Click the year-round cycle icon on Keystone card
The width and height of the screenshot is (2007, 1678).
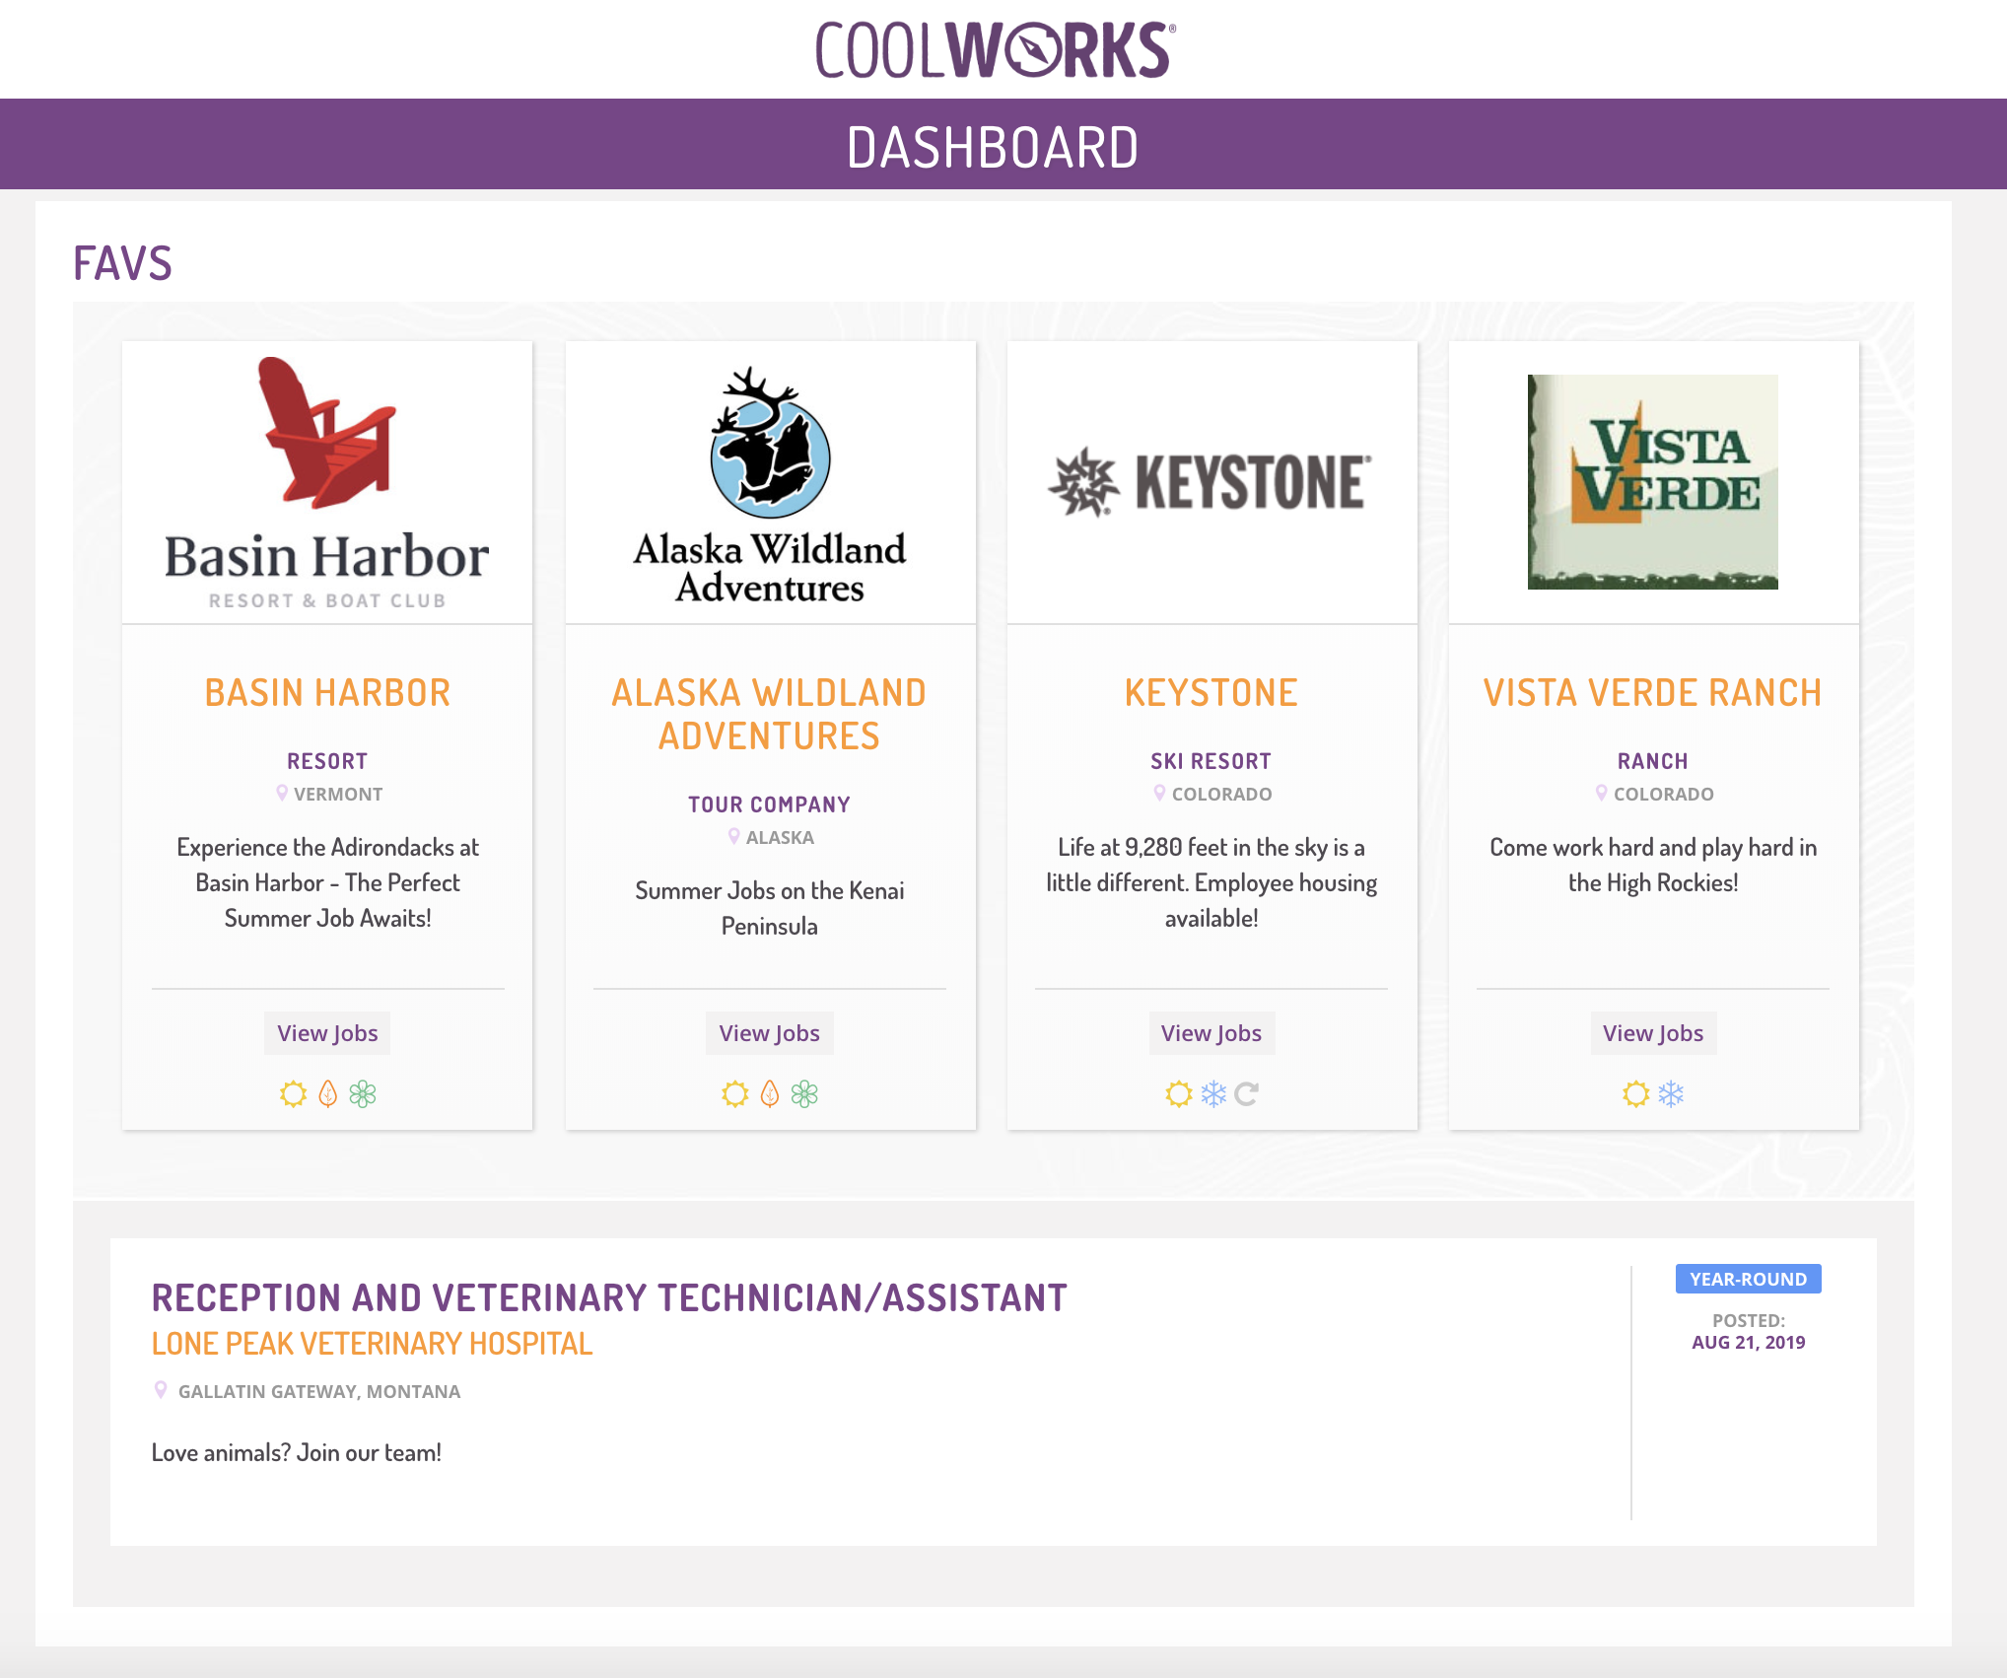click(1246, 1093)
